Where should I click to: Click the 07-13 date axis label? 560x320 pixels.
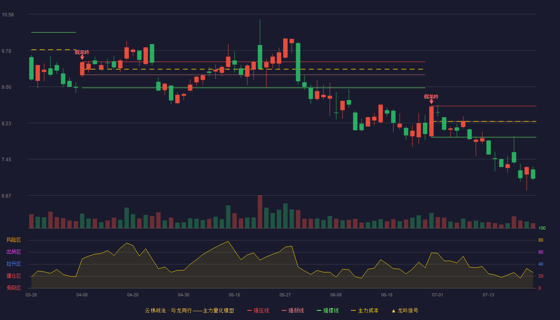488,295
